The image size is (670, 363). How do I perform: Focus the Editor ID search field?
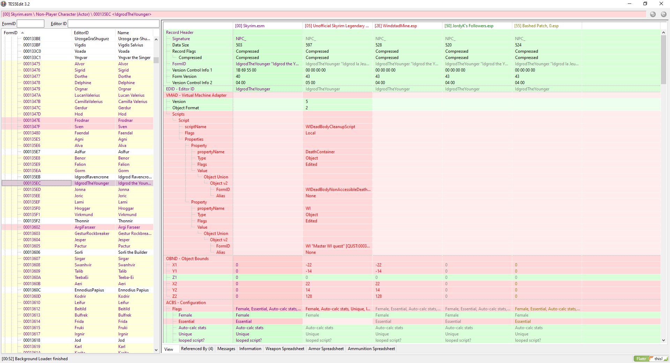tap(113, 24)
